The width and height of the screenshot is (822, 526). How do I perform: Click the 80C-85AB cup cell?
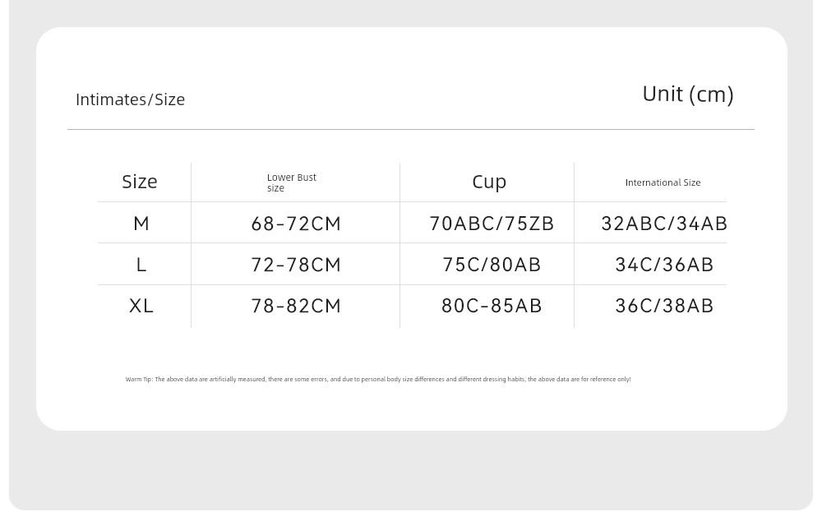[x=492, y=306]
